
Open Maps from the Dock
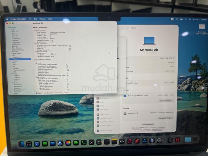pos(60,143)
